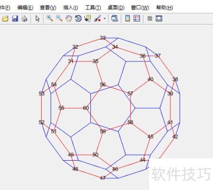Print the figure using the printer icon

pos(25,18)
